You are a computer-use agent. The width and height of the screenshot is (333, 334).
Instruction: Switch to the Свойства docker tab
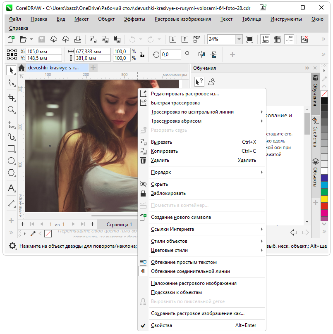(316, 132)
